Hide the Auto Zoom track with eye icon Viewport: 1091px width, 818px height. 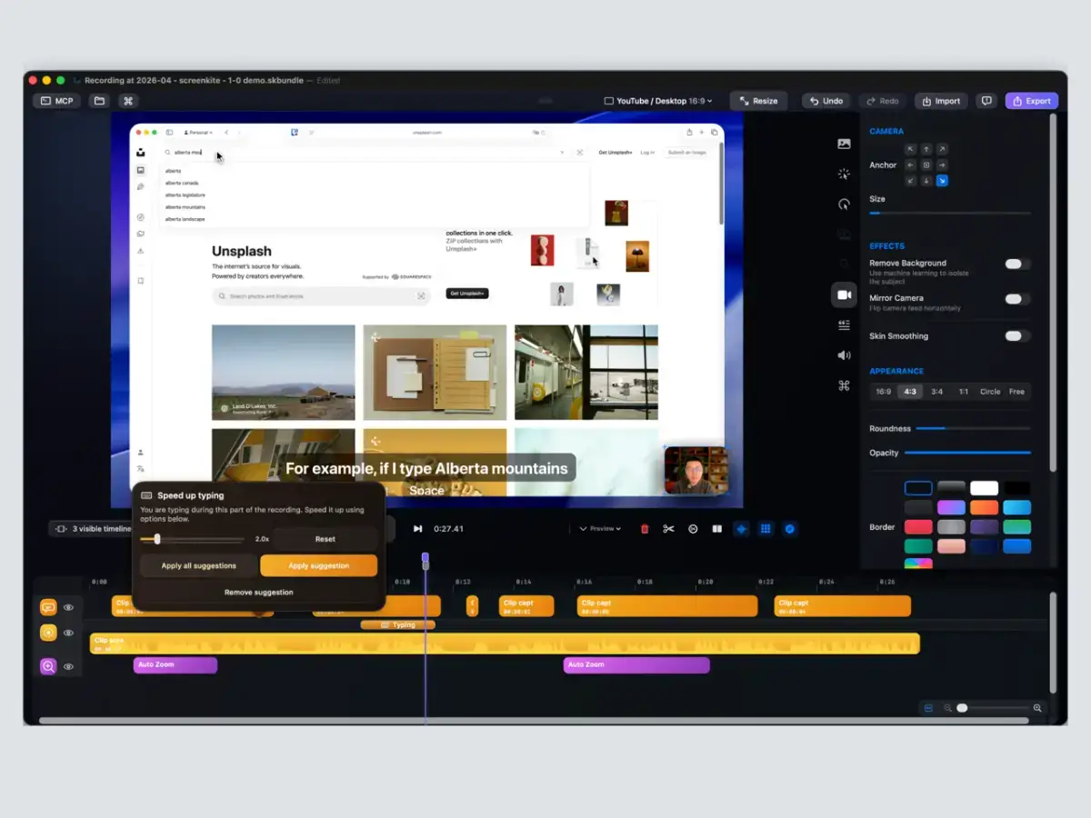click(x=68, y=666)
